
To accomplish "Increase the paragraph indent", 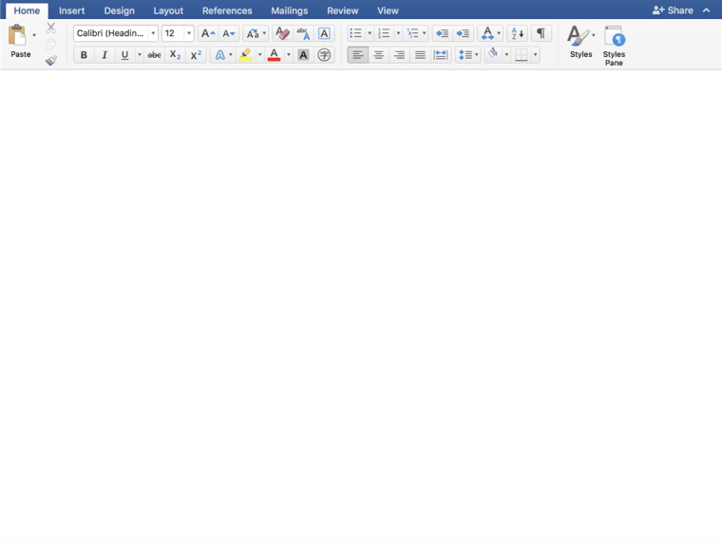I will click(x=463, y=33).
